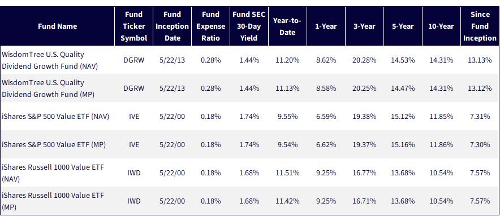This screenshot has width=500, height=221.
Task: Select the Fund Ticker Symbol header
Action: pyautogui.click(x=134, y=26)
